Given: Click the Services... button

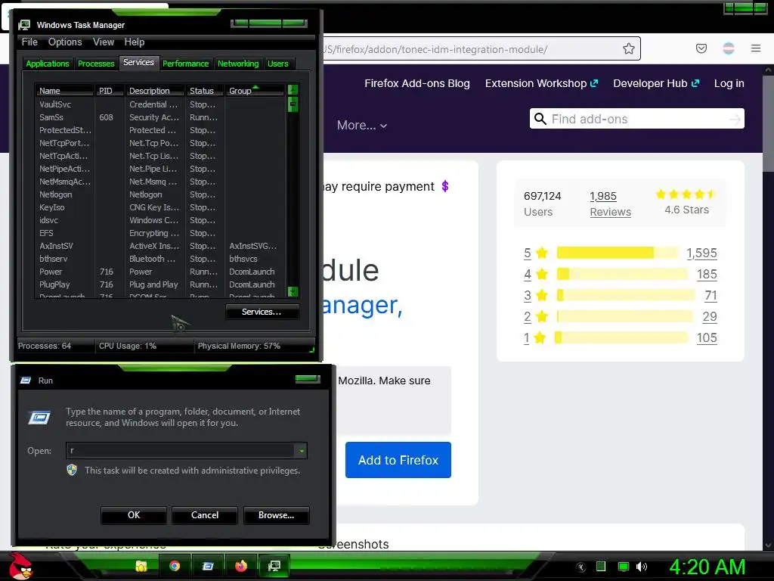Looking at the screenshot, I should 262,312.
